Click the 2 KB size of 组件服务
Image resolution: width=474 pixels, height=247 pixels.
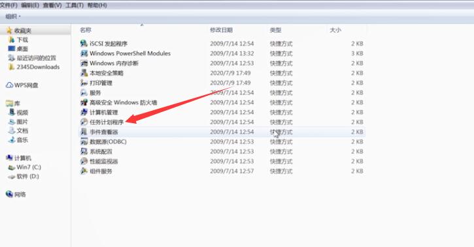coord(357,171)
